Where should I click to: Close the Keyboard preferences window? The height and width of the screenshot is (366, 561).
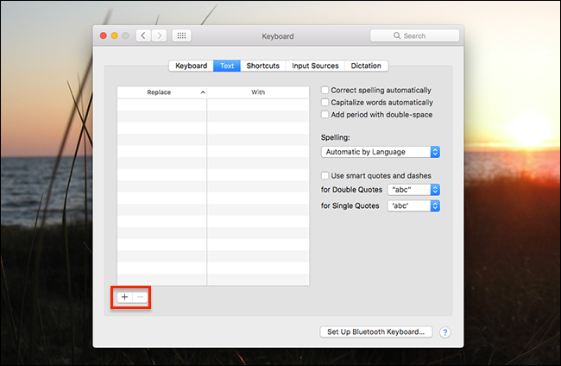104,35
